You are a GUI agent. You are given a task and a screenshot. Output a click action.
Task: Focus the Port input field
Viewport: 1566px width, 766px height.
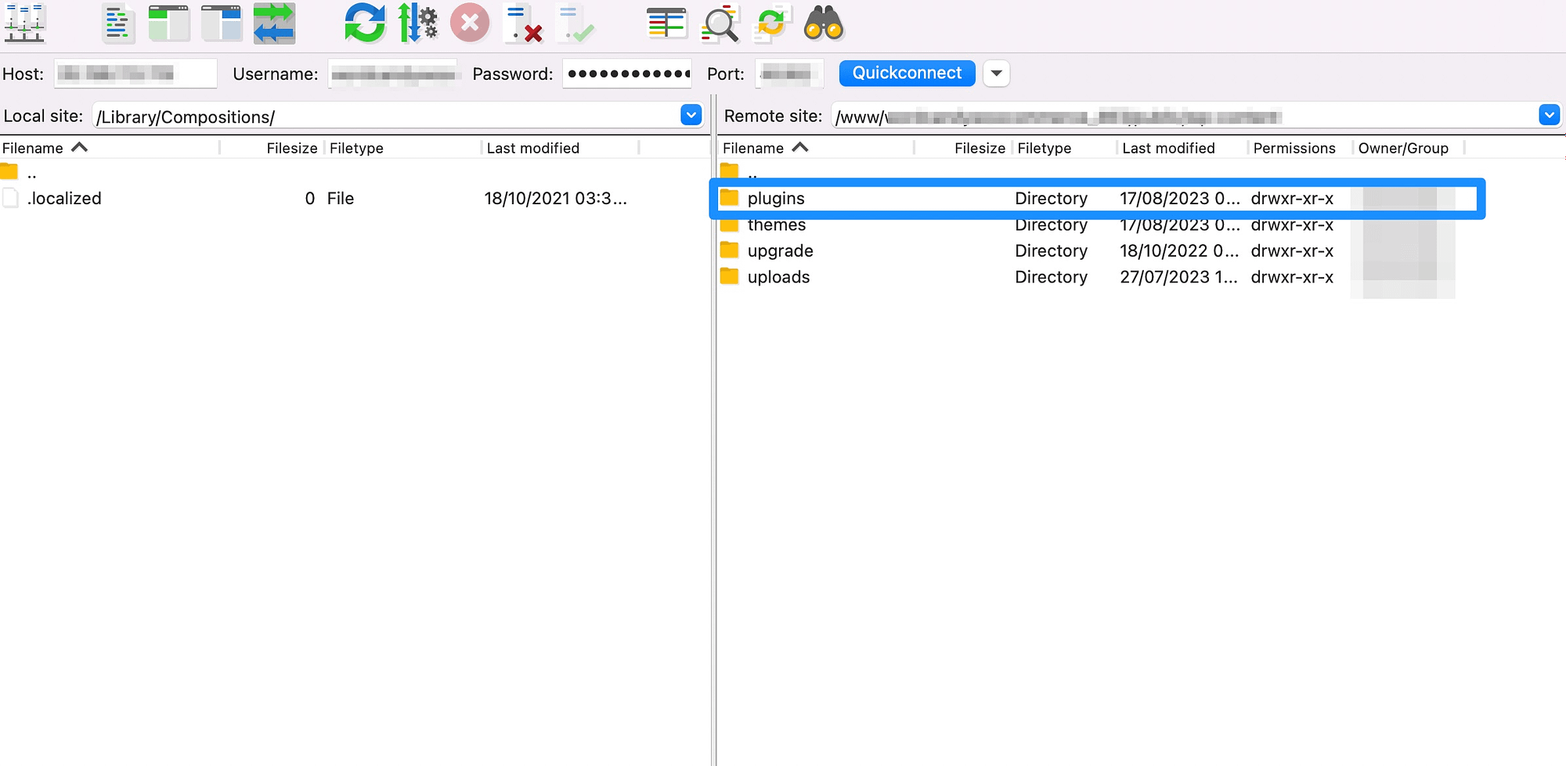(x=789, y=74)
